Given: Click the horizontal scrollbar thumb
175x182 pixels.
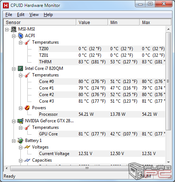Looking at the screenshot, I should [x=87, y=168].
